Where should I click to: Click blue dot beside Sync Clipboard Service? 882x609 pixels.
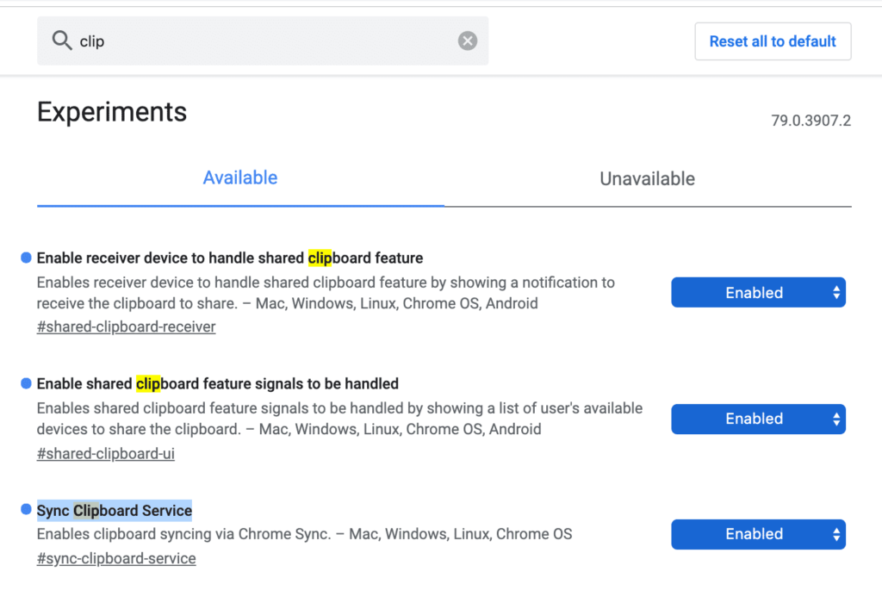(x=26, y=509)
